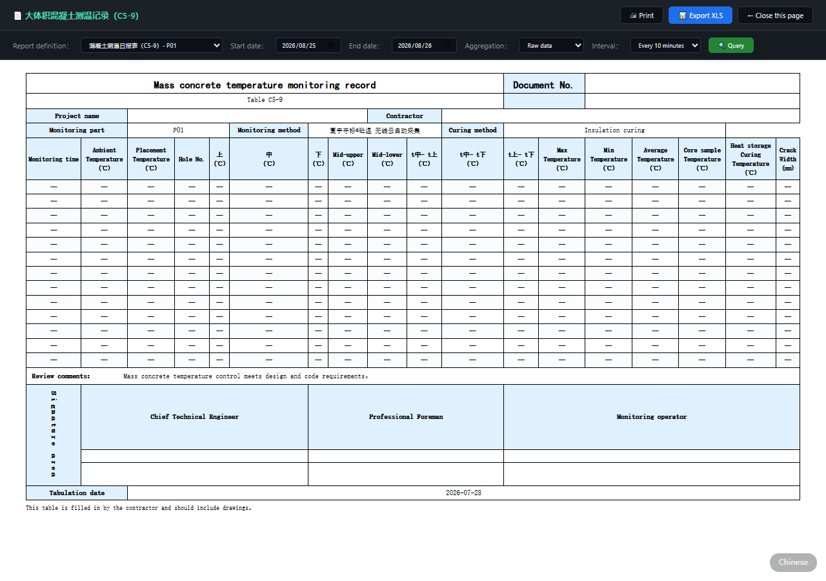Click the Start date field 2026/08/25

308,45
